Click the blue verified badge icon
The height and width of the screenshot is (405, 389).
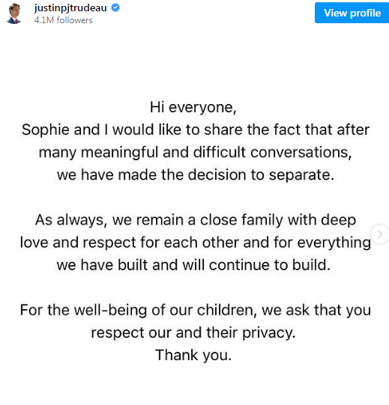[115, 7]
